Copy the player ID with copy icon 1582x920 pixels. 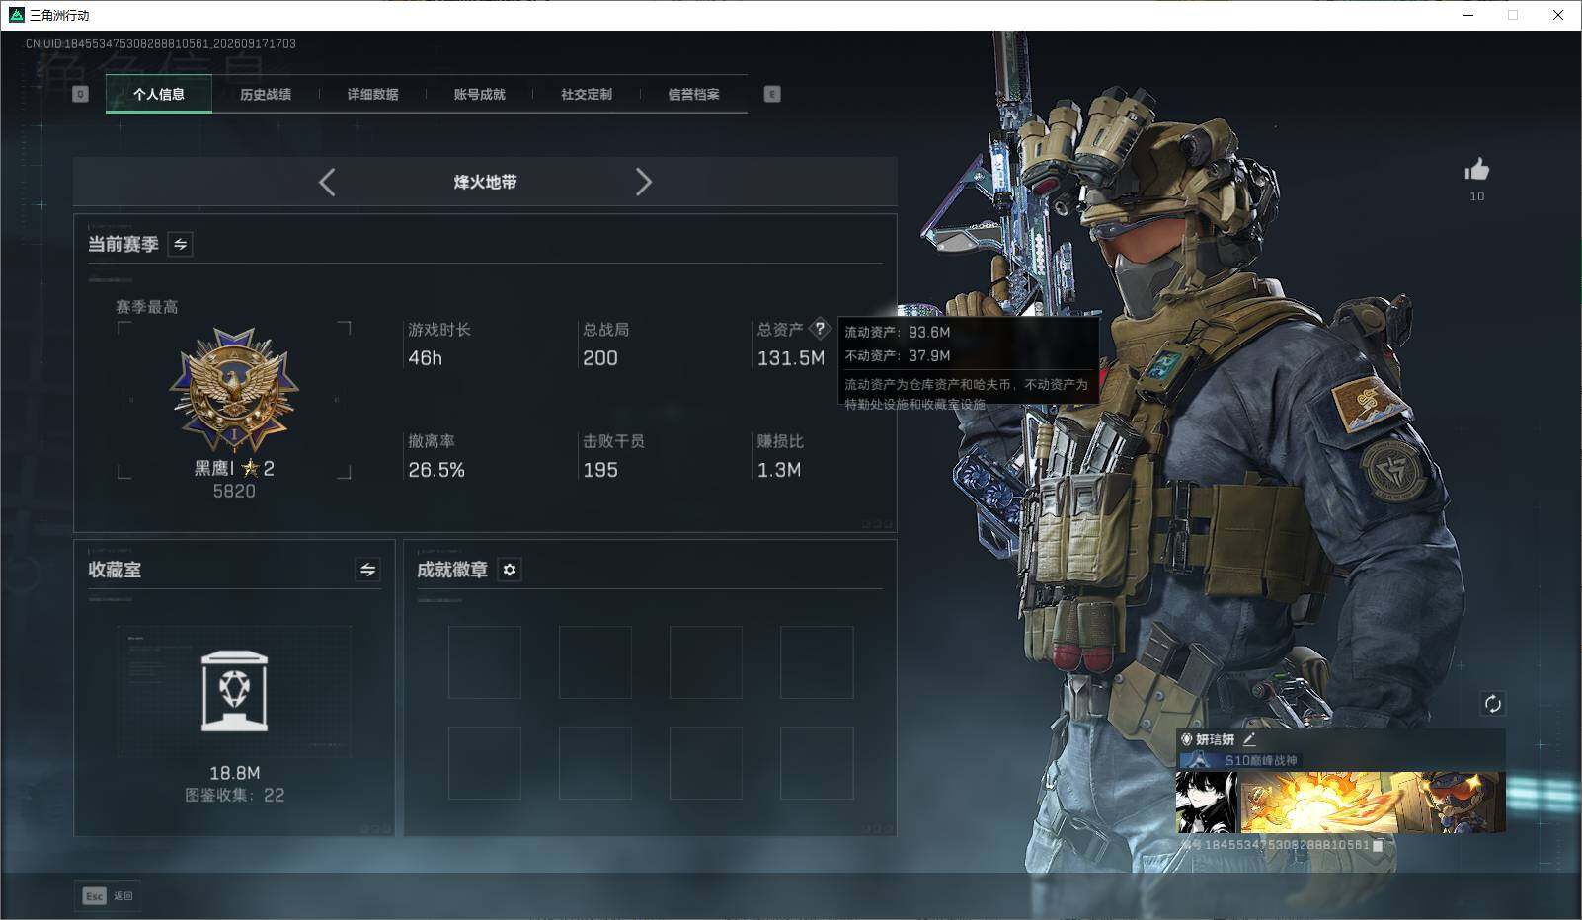[1379, 845]
